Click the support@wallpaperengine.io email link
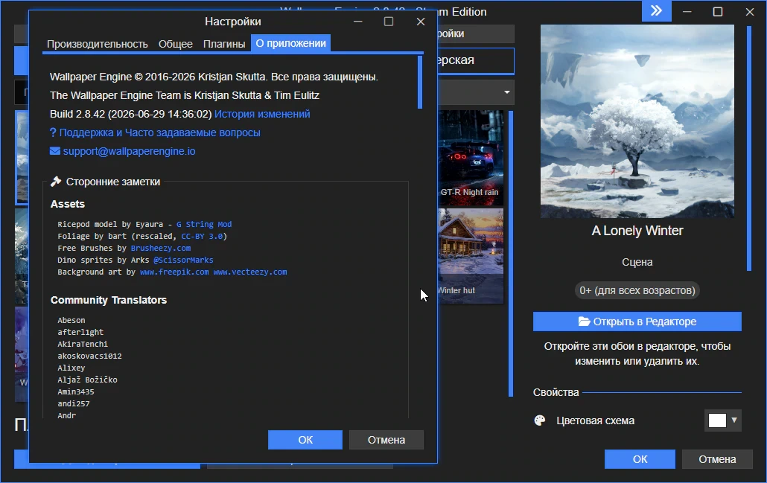This screenshot has width=767, height=483. pos(129,151)
